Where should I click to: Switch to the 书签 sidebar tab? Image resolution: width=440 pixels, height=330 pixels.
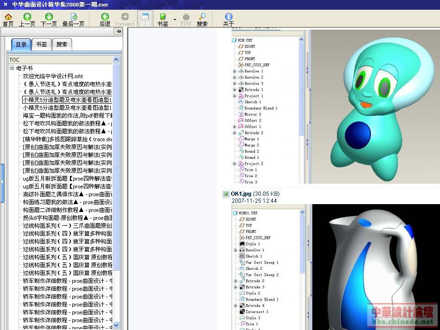[x=41, y=44]
